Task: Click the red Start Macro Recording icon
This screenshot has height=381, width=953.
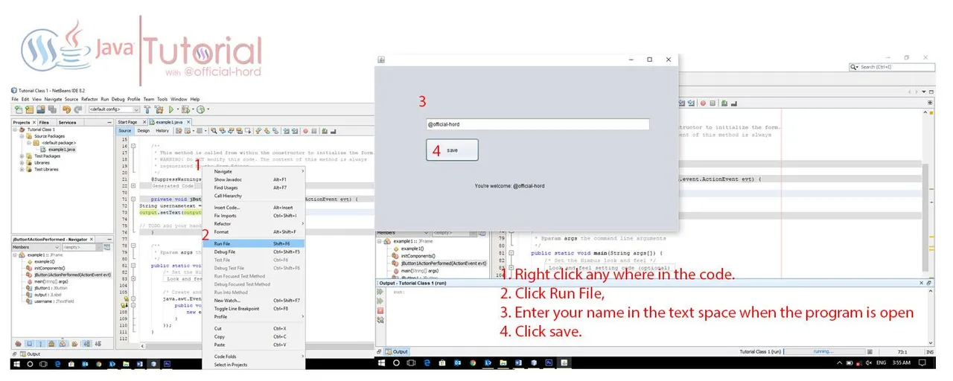Action: tap(305, 131)
